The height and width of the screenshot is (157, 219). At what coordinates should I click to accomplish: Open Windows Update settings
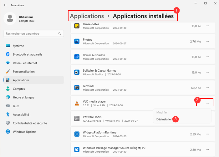pos(33,132)
